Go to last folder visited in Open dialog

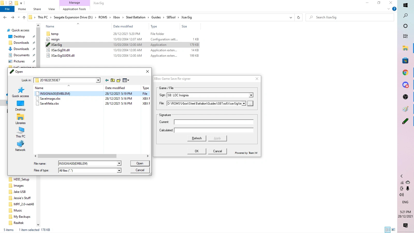(x=107, y=80)
